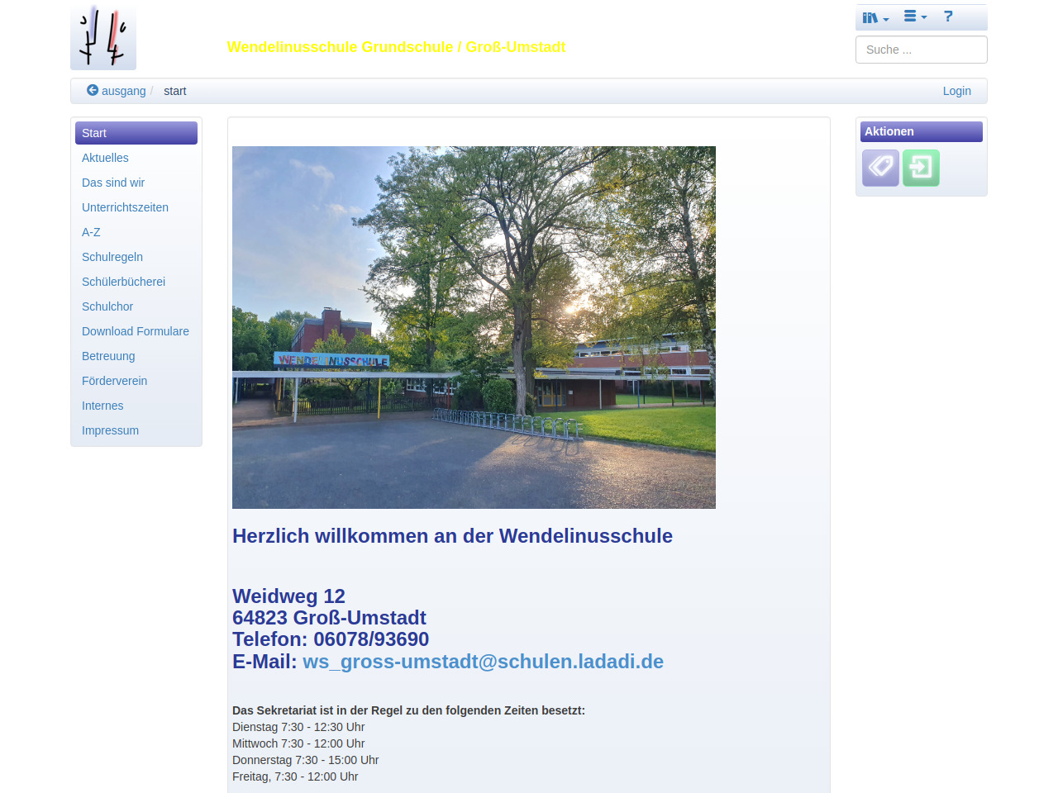
Task: Select Start in the sidebar menu
Action: tap(136, 133)
